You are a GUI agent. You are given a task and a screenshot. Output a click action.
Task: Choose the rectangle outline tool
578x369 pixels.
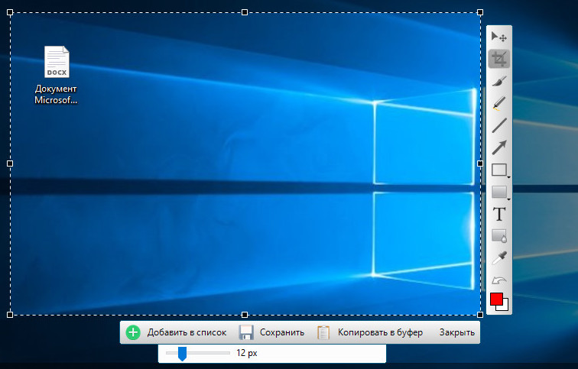click(x=499, y=170)
